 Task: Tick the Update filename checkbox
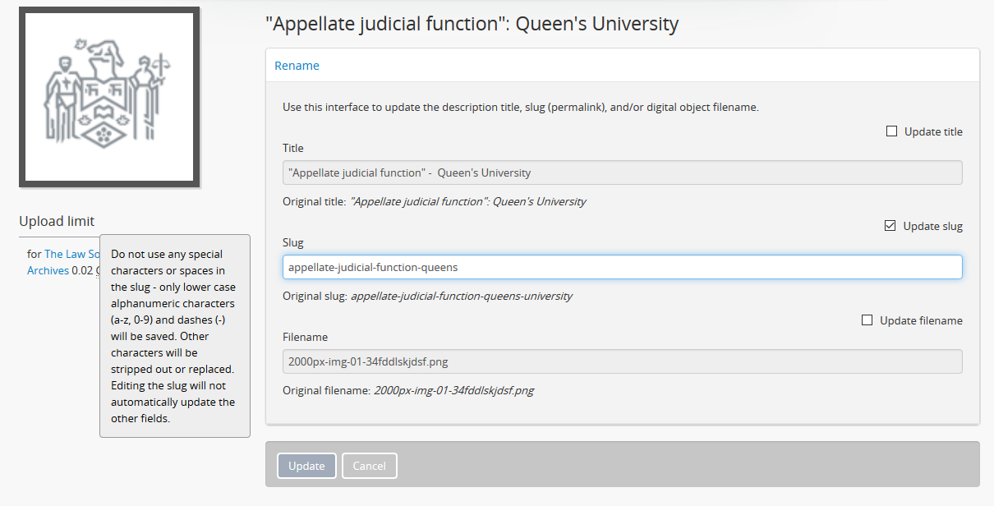(x=867, y=320)
